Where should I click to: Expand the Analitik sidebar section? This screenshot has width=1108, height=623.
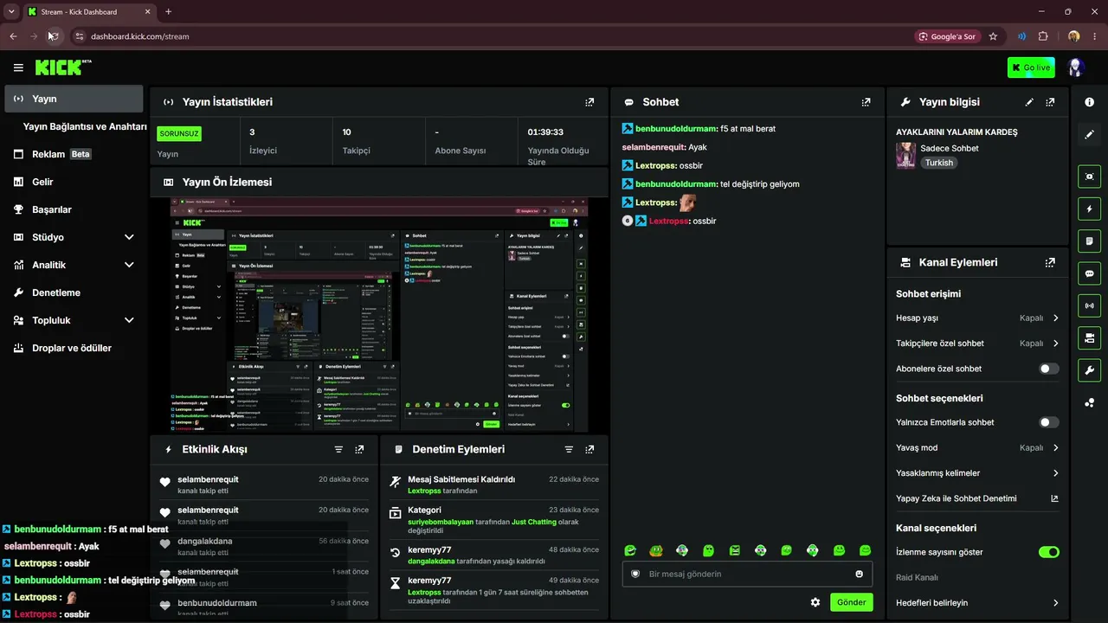click(129, 265)
